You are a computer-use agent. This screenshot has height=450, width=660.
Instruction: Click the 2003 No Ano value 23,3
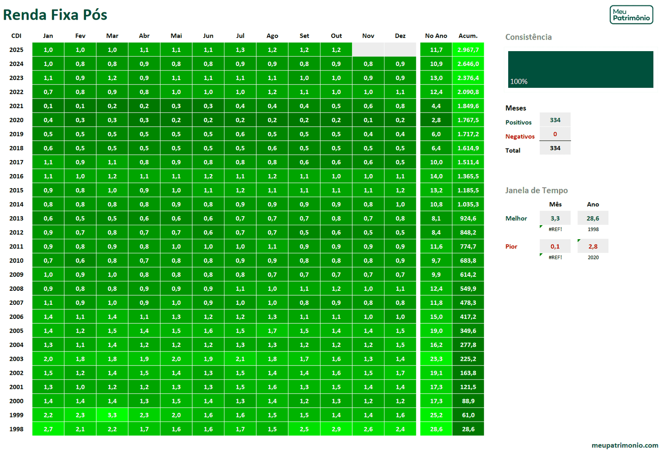tap(436, 359)
